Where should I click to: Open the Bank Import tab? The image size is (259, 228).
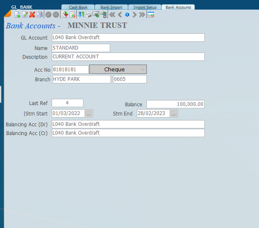[x=111, y=7]
